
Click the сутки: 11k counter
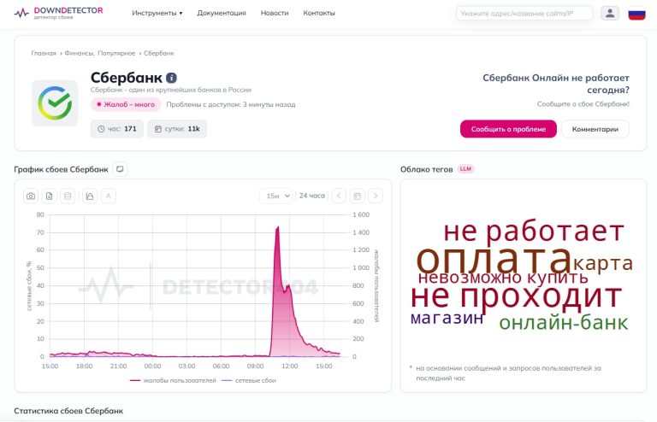(177, 129)
